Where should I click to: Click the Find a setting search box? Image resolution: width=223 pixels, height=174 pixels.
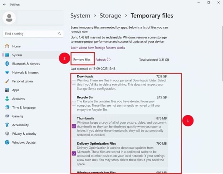coord(33,34)
